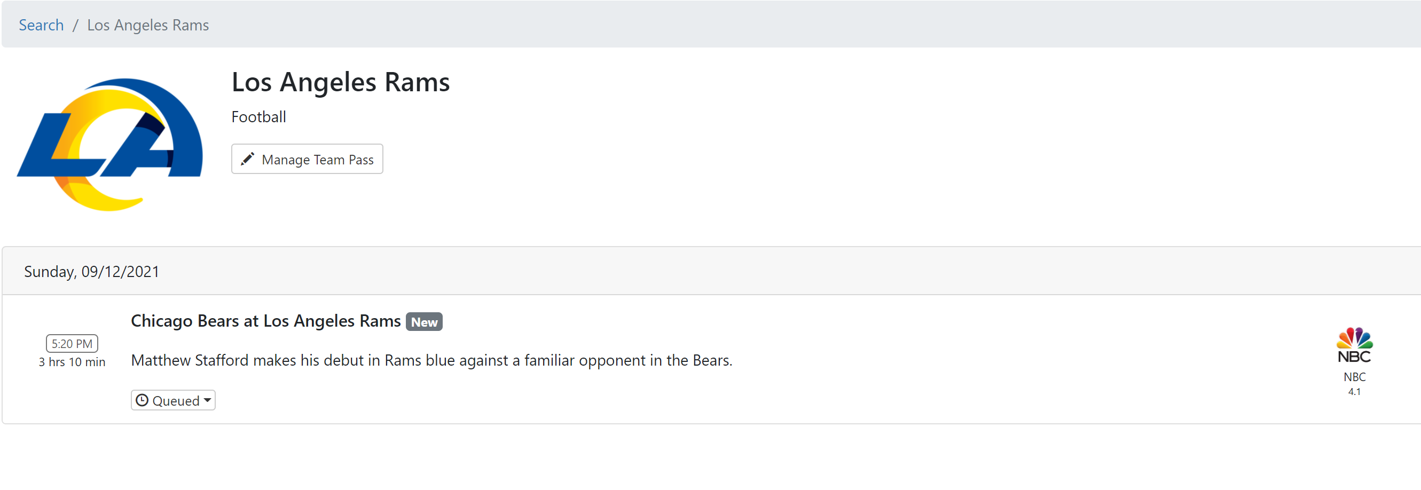This screenshot has width=1421, height=490.
Task: Click the clock icon on Queued
Action: tap(143, 401)
